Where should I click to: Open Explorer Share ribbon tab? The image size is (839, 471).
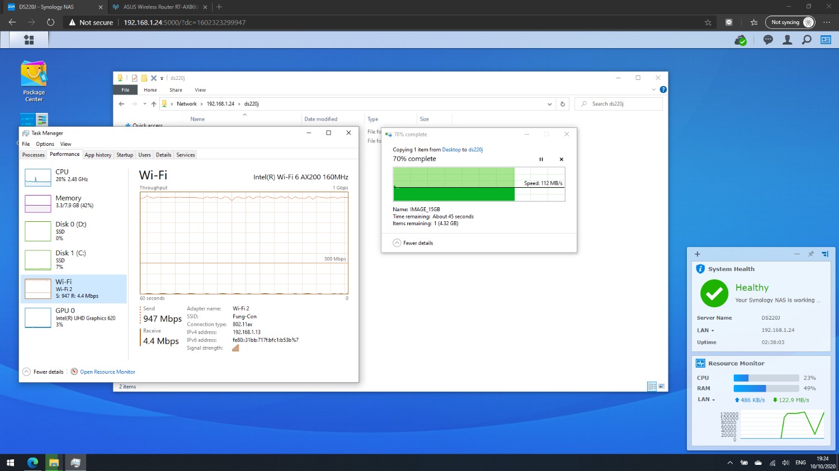click(x=176, y=90)
